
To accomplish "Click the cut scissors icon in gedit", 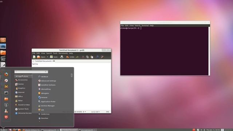I will [83, 57].
